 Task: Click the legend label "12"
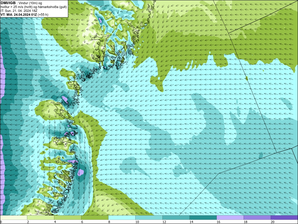click(x=164, y=222)
